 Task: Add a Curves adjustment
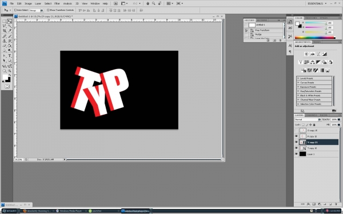(x=318, y=54)
